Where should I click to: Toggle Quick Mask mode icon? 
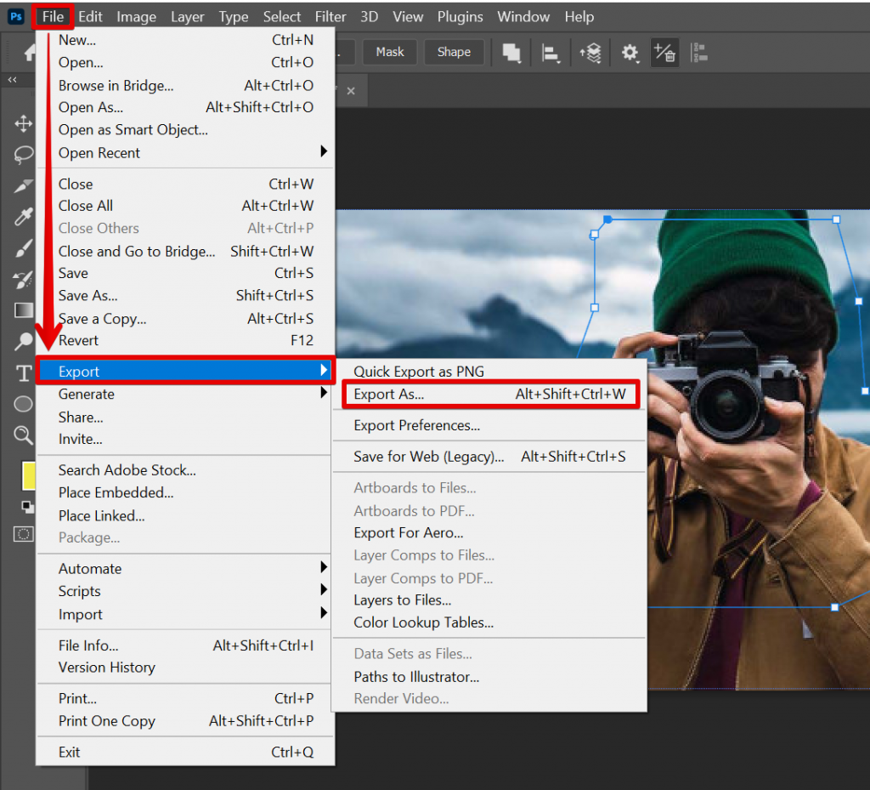point(23,534)
